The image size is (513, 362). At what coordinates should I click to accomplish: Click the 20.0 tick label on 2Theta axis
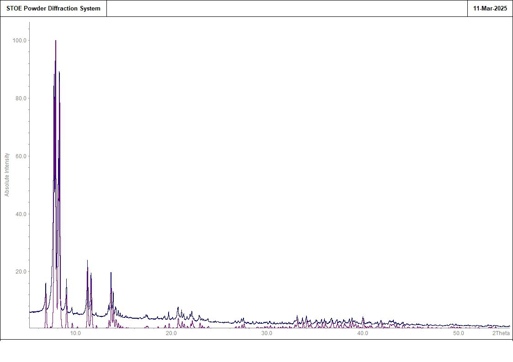171,333
